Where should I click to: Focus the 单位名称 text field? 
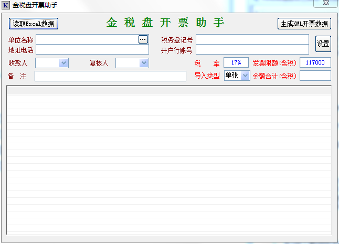pos(87,39)
